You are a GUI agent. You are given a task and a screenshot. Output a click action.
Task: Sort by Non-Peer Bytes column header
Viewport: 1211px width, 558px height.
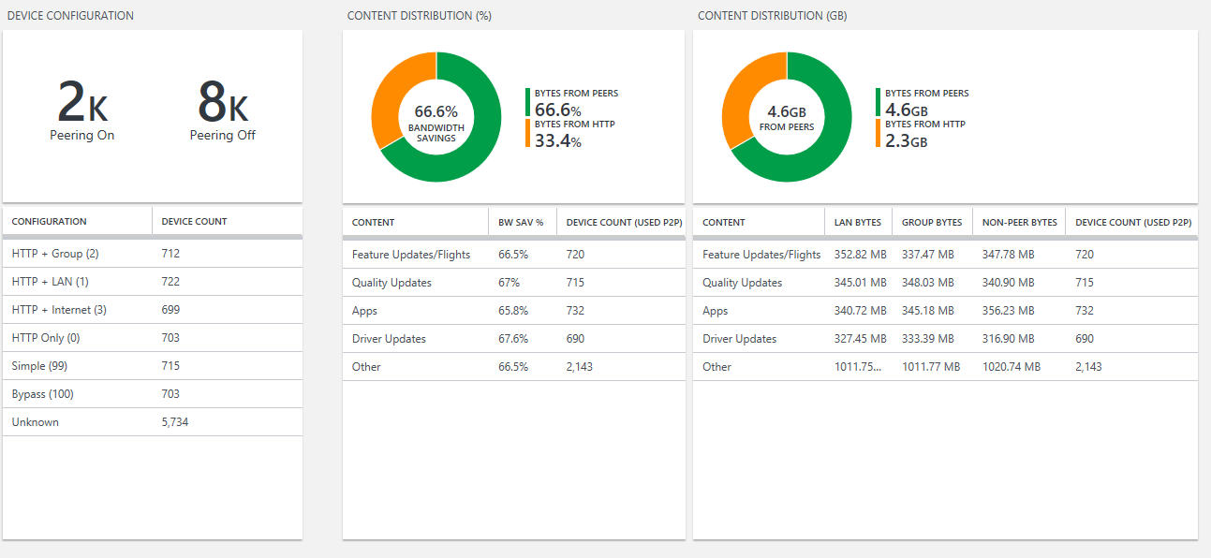click(x=1019, y=223)
